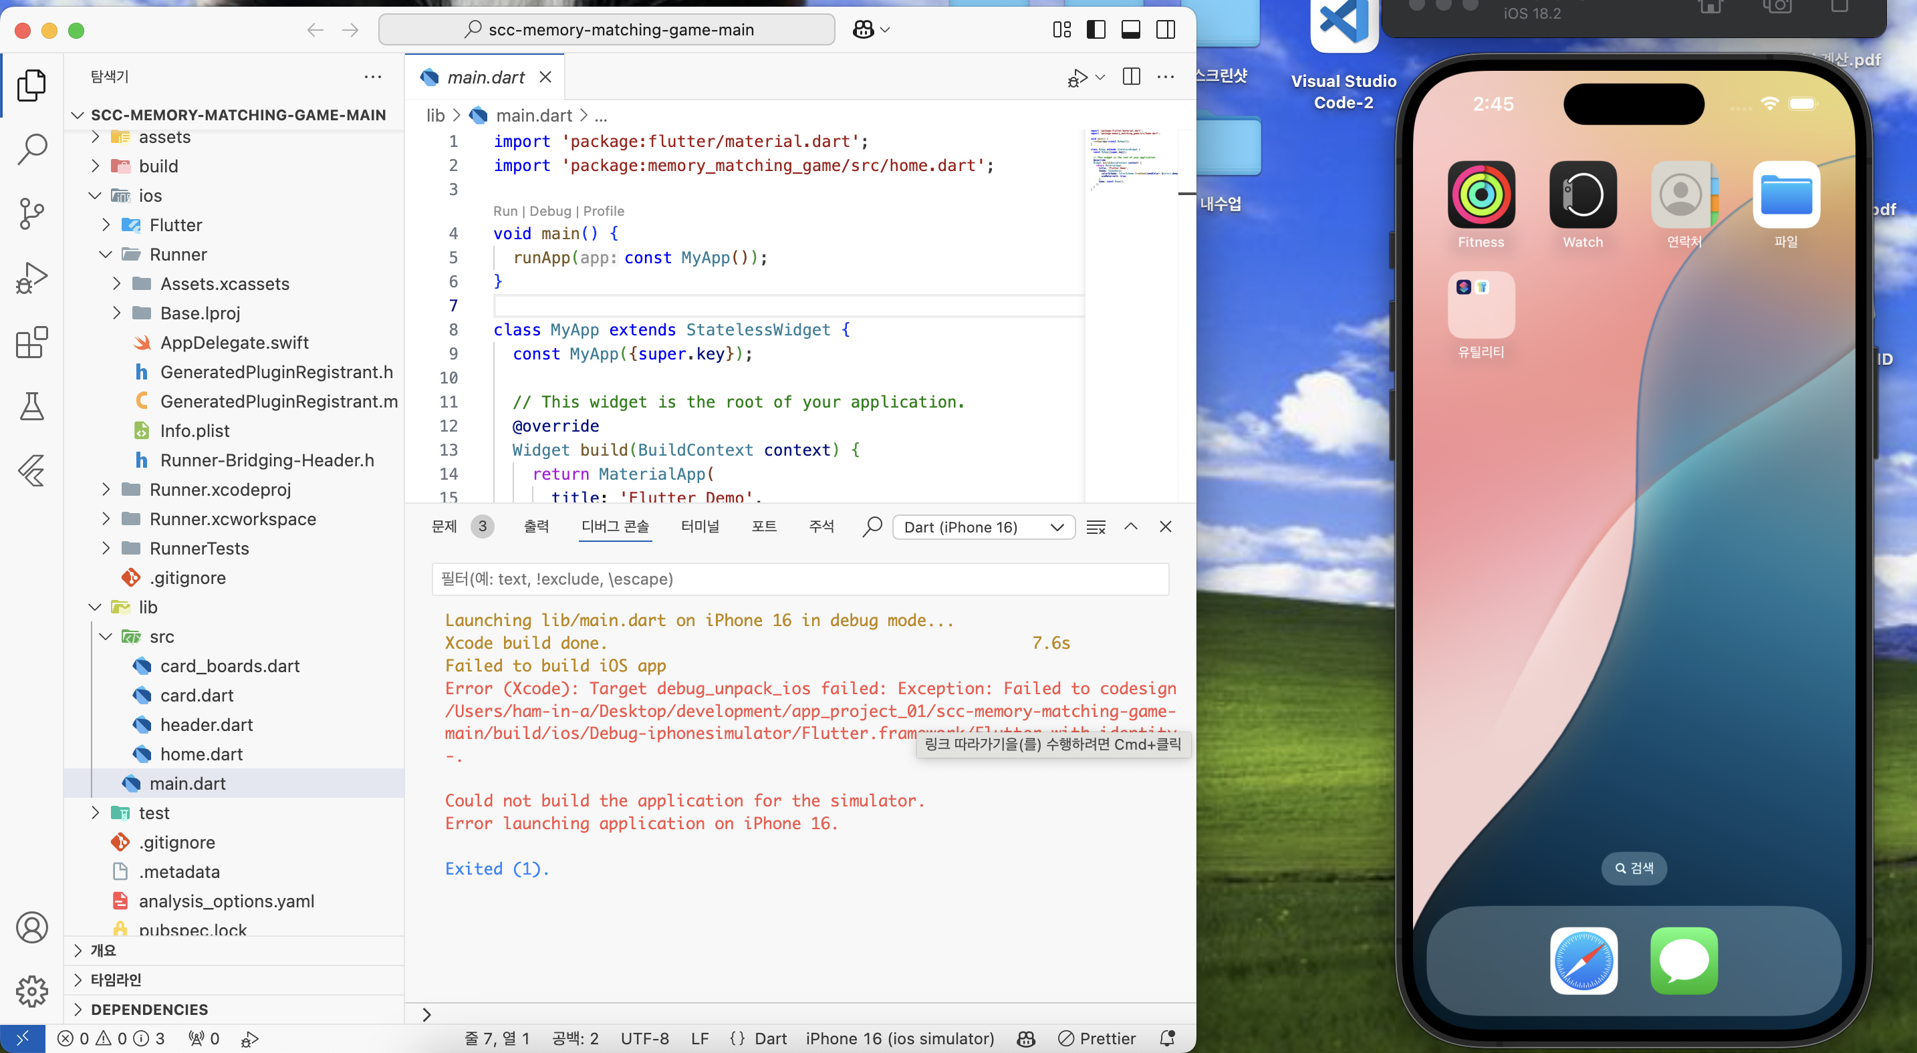Viewport: 1917px width, 1053px height.
Task: Toggle the secondary side bar
Action: [x=1166, y=30]
